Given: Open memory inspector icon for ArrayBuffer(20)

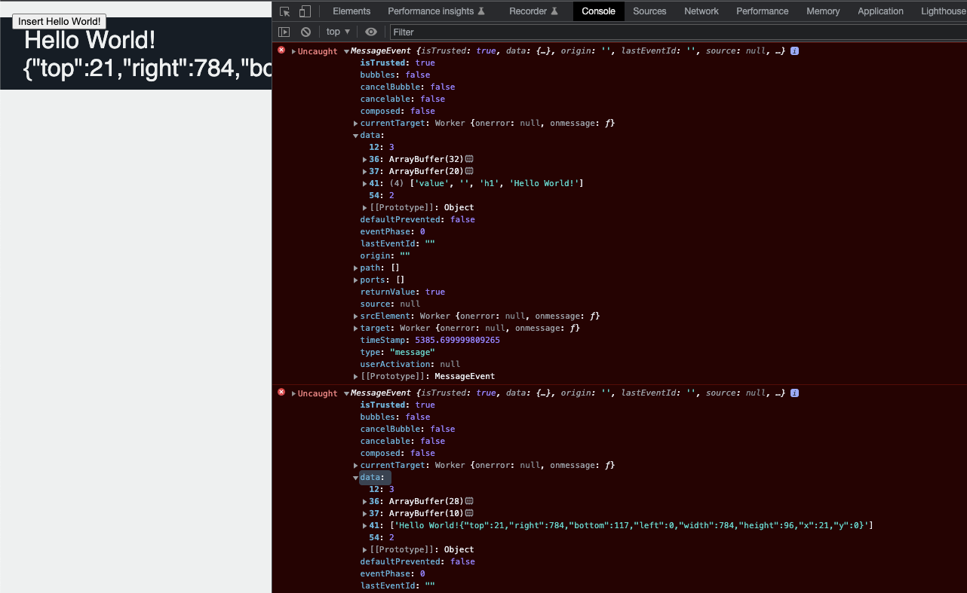Looking at the screenshot, I should (x=469, y=171).
